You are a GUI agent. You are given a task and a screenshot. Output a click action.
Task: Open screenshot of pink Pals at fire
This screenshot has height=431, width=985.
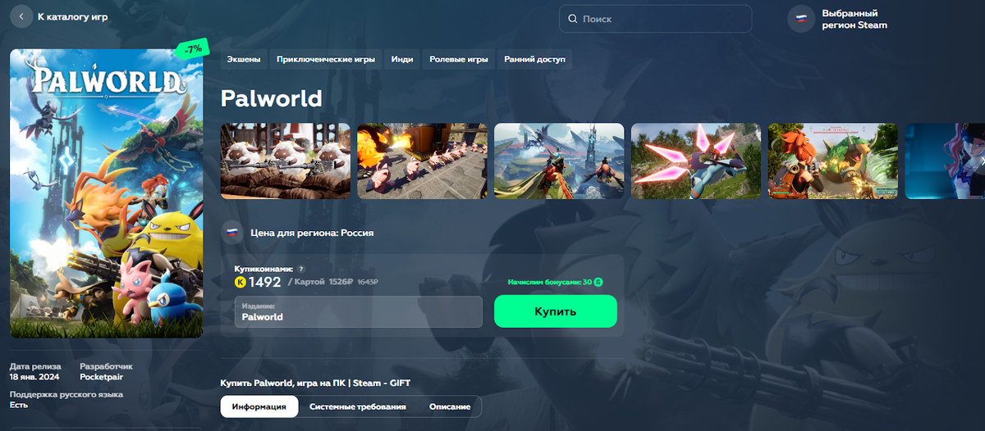[422, 161]
